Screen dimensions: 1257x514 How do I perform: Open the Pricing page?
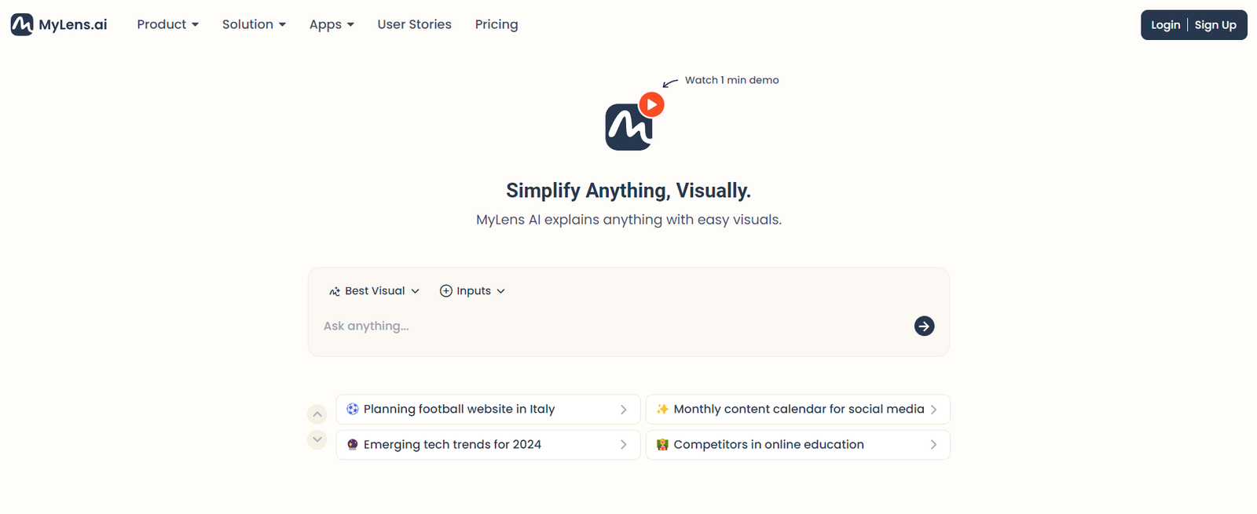pyautogui.click(x=496, y=24)
